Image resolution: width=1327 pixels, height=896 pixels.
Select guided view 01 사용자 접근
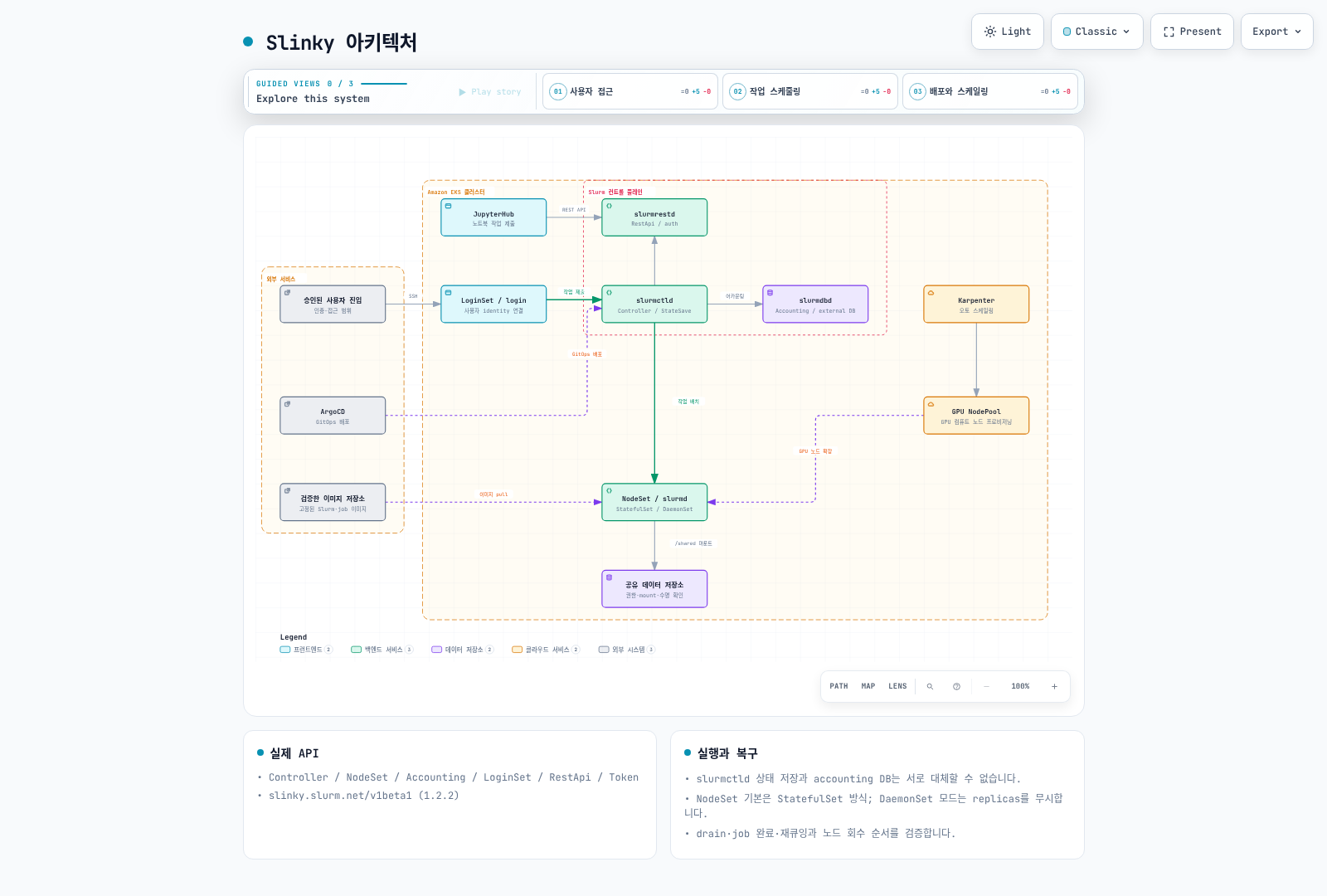click(630, 91)
